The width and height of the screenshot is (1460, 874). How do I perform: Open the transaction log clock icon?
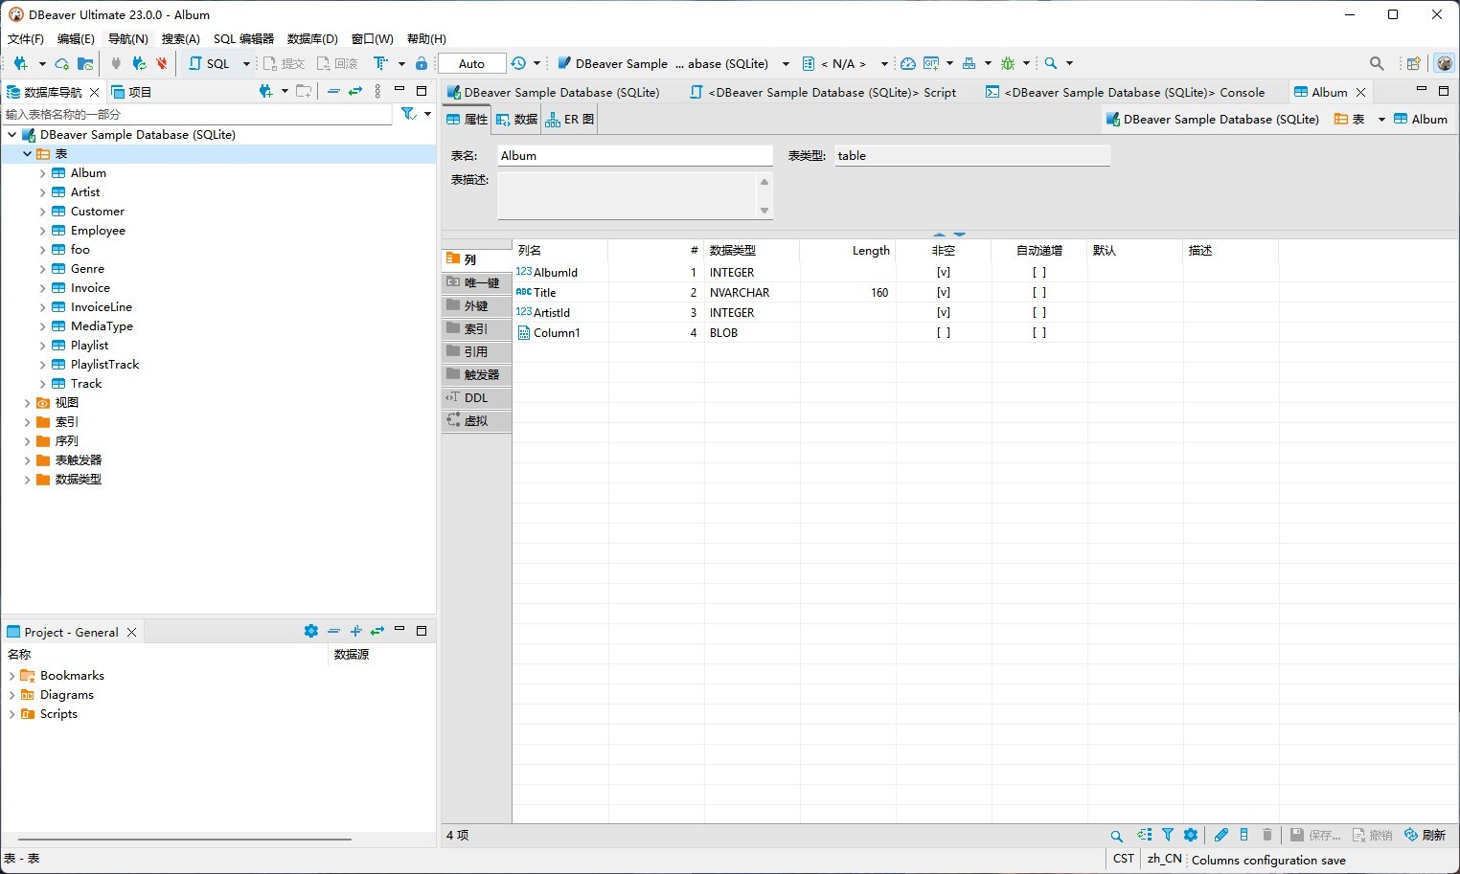coord(518,63)
